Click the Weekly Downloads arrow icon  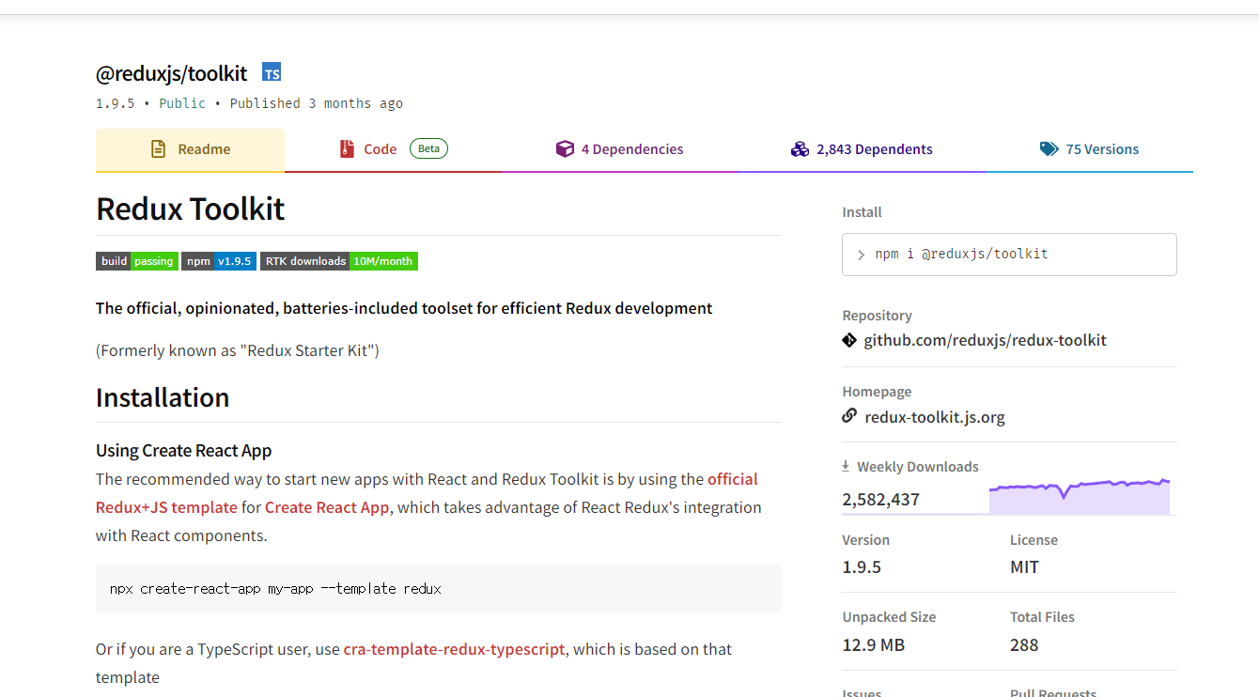846,466
